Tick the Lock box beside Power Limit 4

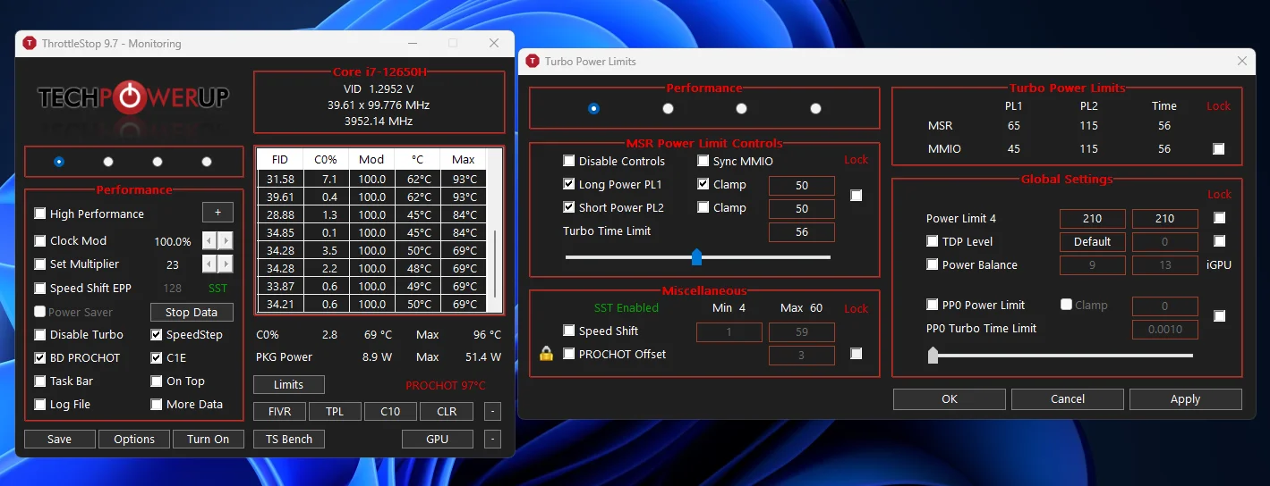1218,217
